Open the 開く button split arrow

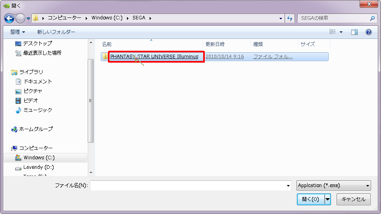click(x=327, y=199)
